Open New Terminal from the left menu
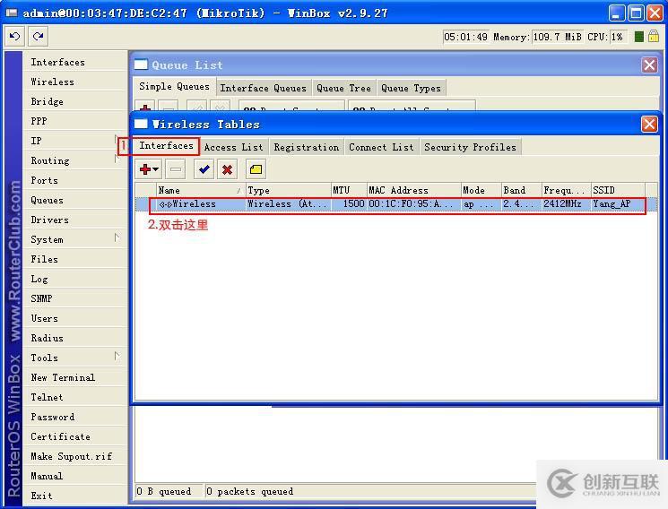 pos(75,377)
